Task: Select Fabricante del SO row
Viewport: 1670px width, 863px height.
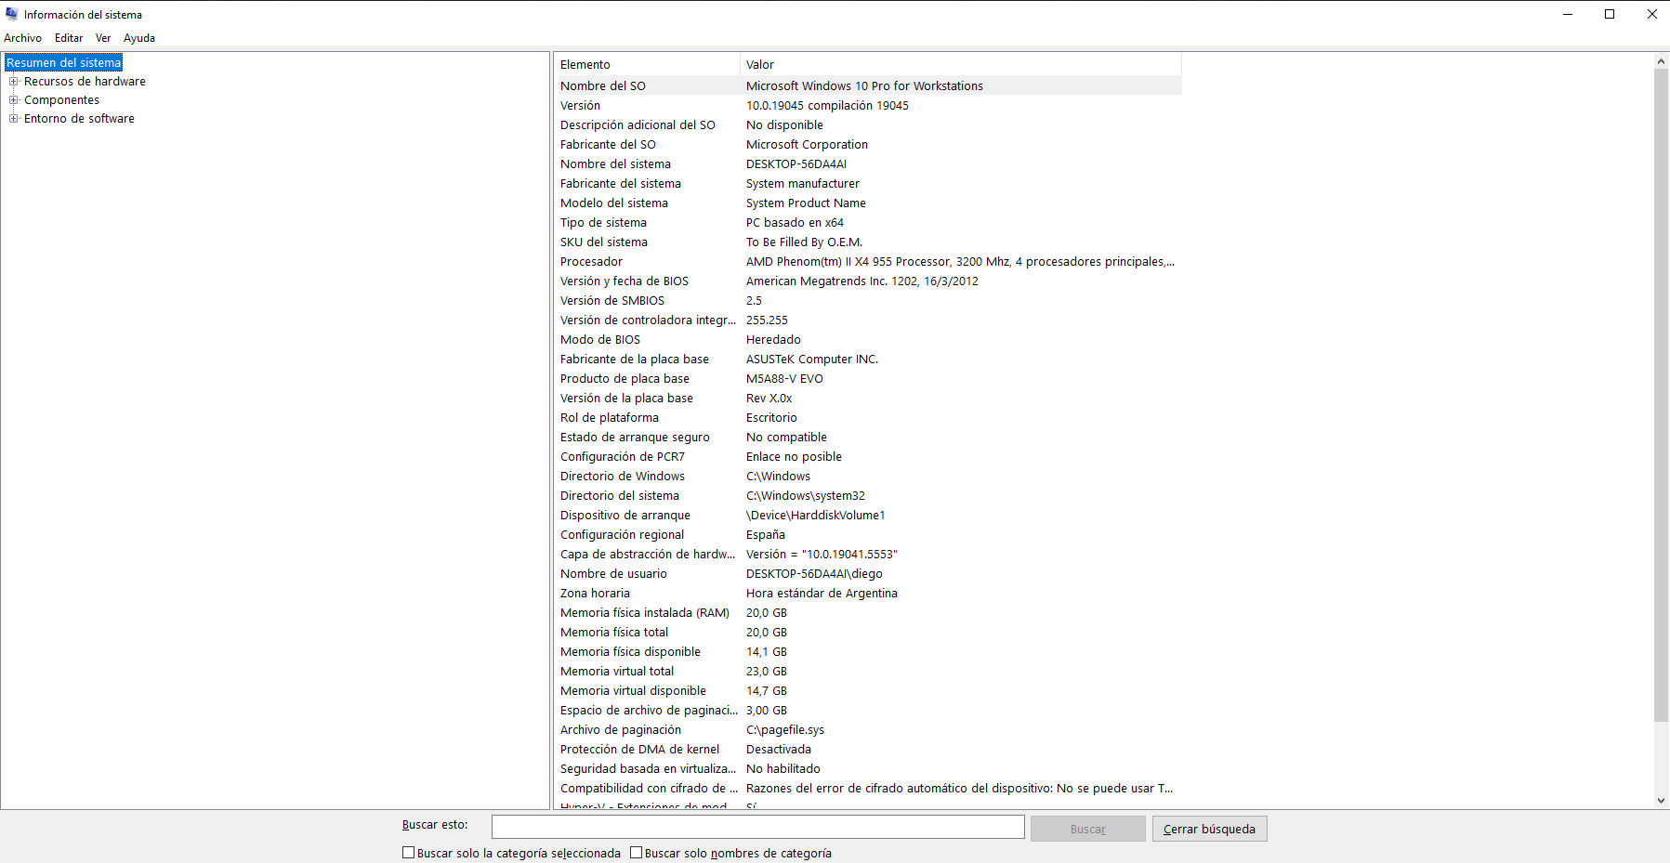Action: tap(868, 144)
